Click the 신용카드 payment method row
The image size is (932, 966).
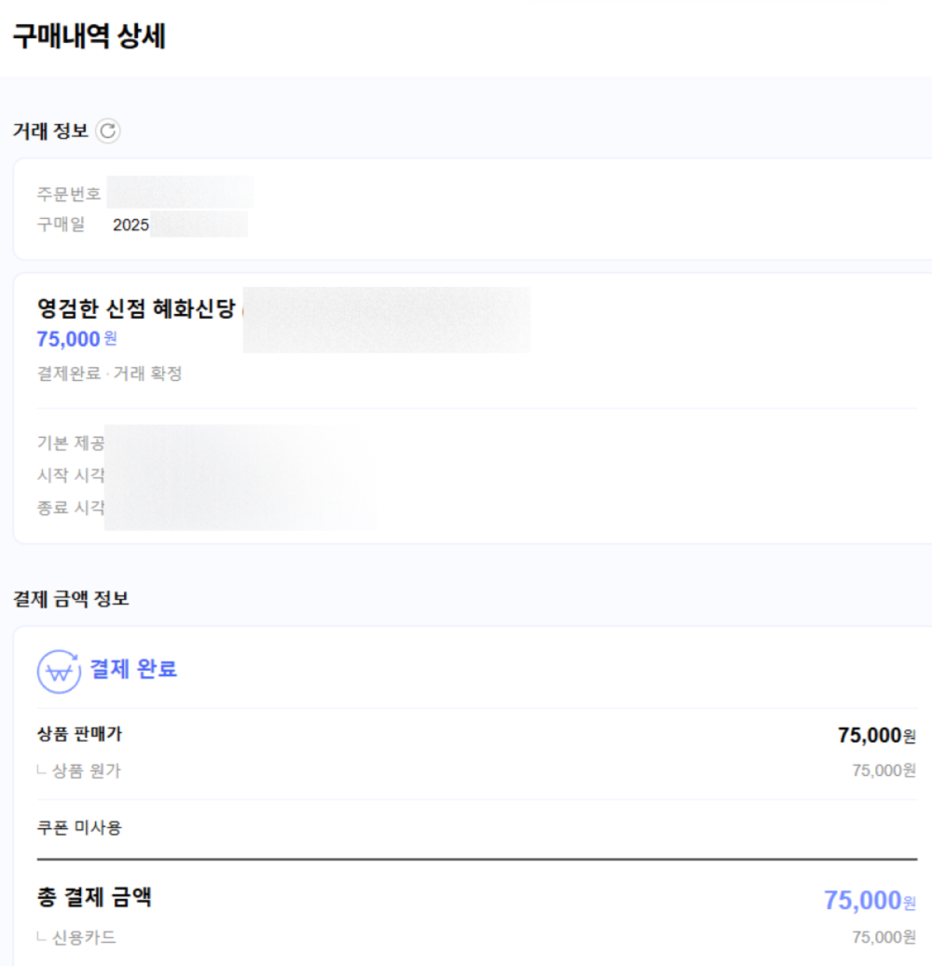pos(84,938)
